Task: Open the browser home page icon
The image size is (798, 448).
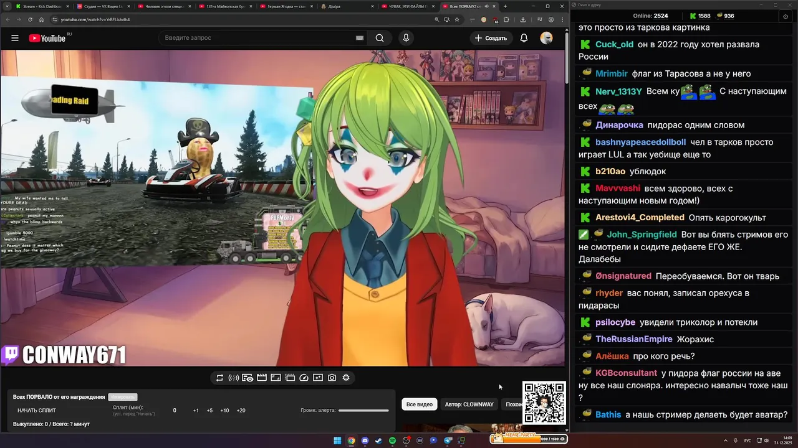Action: pos(41,19)
